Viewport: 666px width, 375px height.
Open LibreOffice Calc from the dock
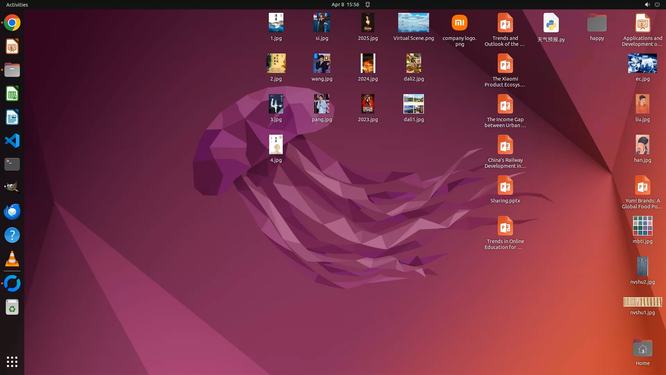click(x=12, y=94)
